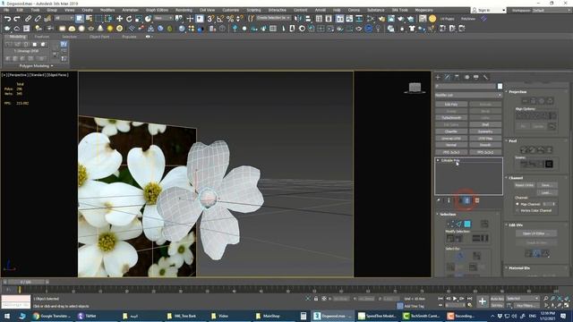The height and width of the screenshot is (322, 573).
Task: Click the time slider handle
Action: 25,282
